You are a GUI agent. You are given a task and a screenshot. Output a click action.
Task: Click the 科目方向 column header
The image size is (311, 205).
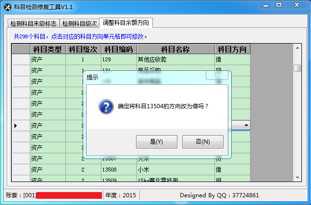pyautogui.click(x=232, y=49)
